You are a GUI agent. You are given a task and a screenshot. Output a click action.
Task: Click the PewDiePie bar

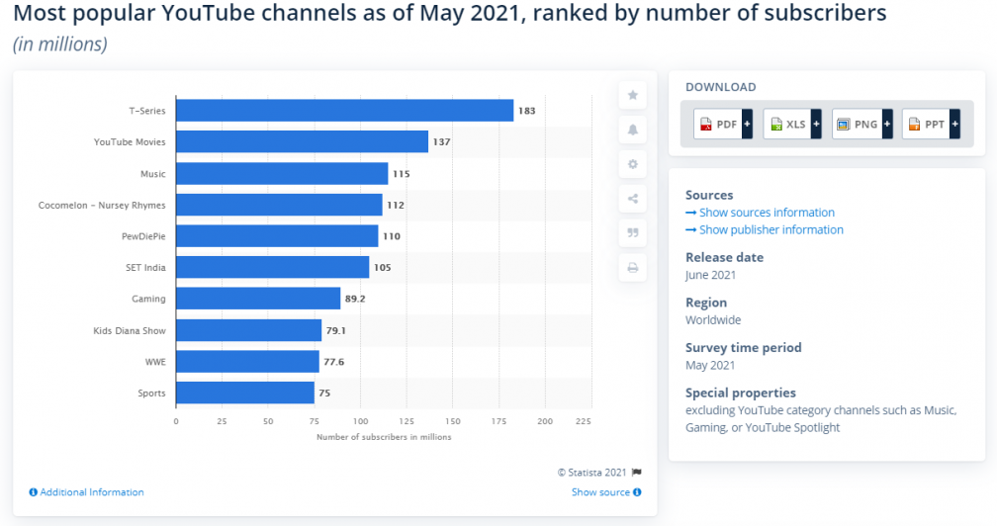277,236
